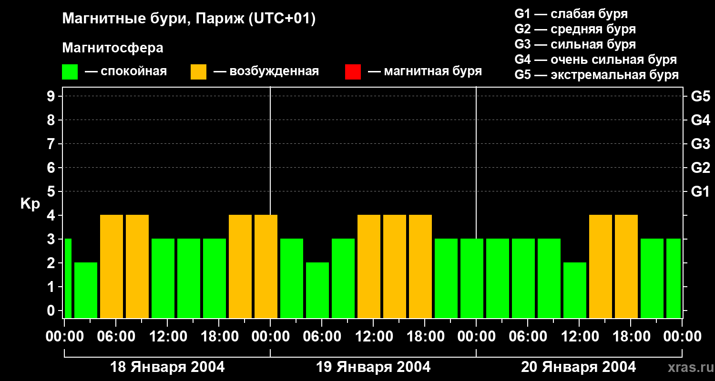Screen dimensions: 715x381
Task: Click the 'G3' label on the right-hand scale
Action: (x=700, y=144)
